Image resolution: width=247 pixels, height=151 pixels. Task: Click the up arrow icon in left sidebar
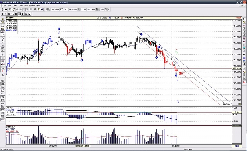click(3, 35)
